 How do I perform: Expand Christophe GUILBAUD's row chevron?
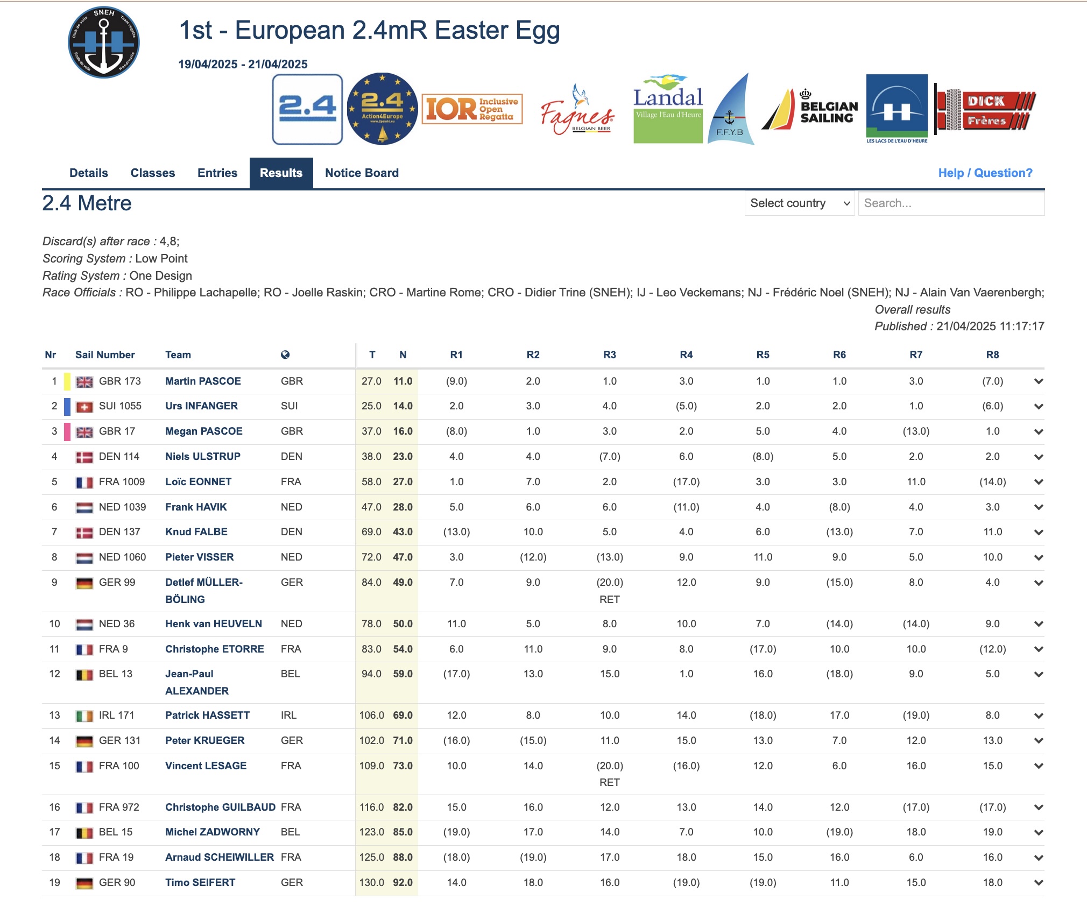1039,807
